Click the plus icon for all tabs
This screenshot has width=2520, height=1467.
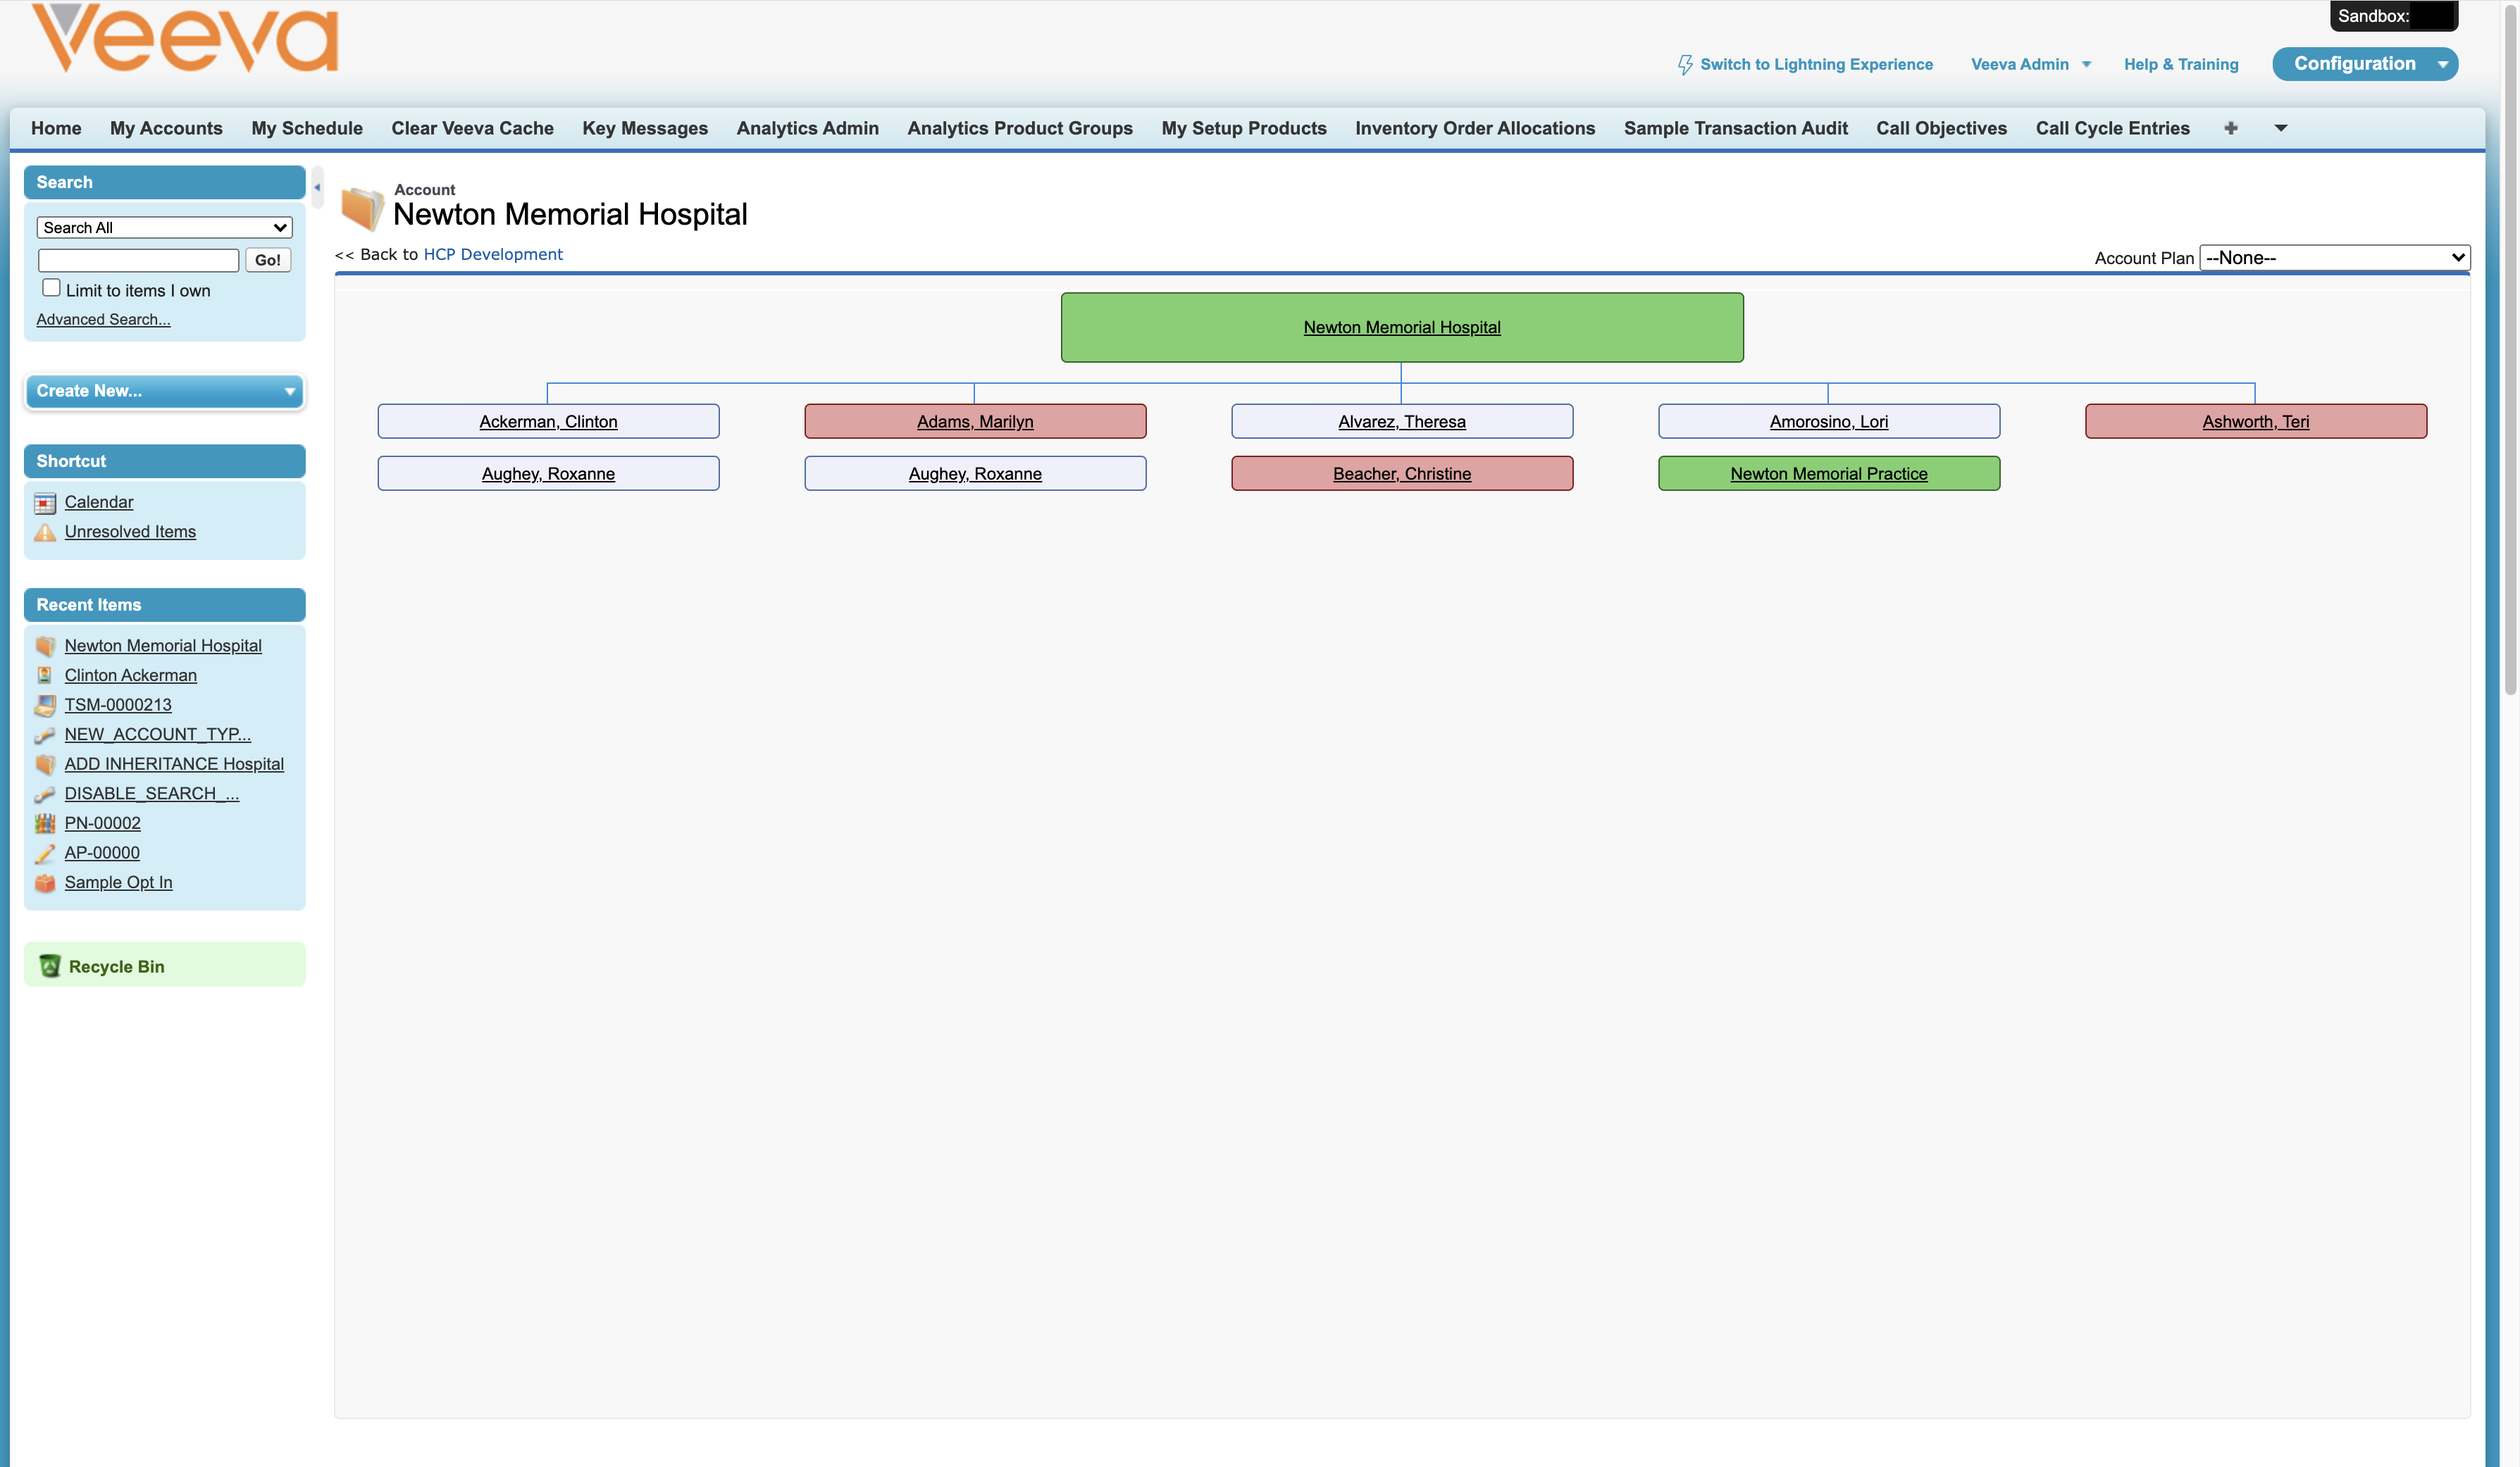2230,128
